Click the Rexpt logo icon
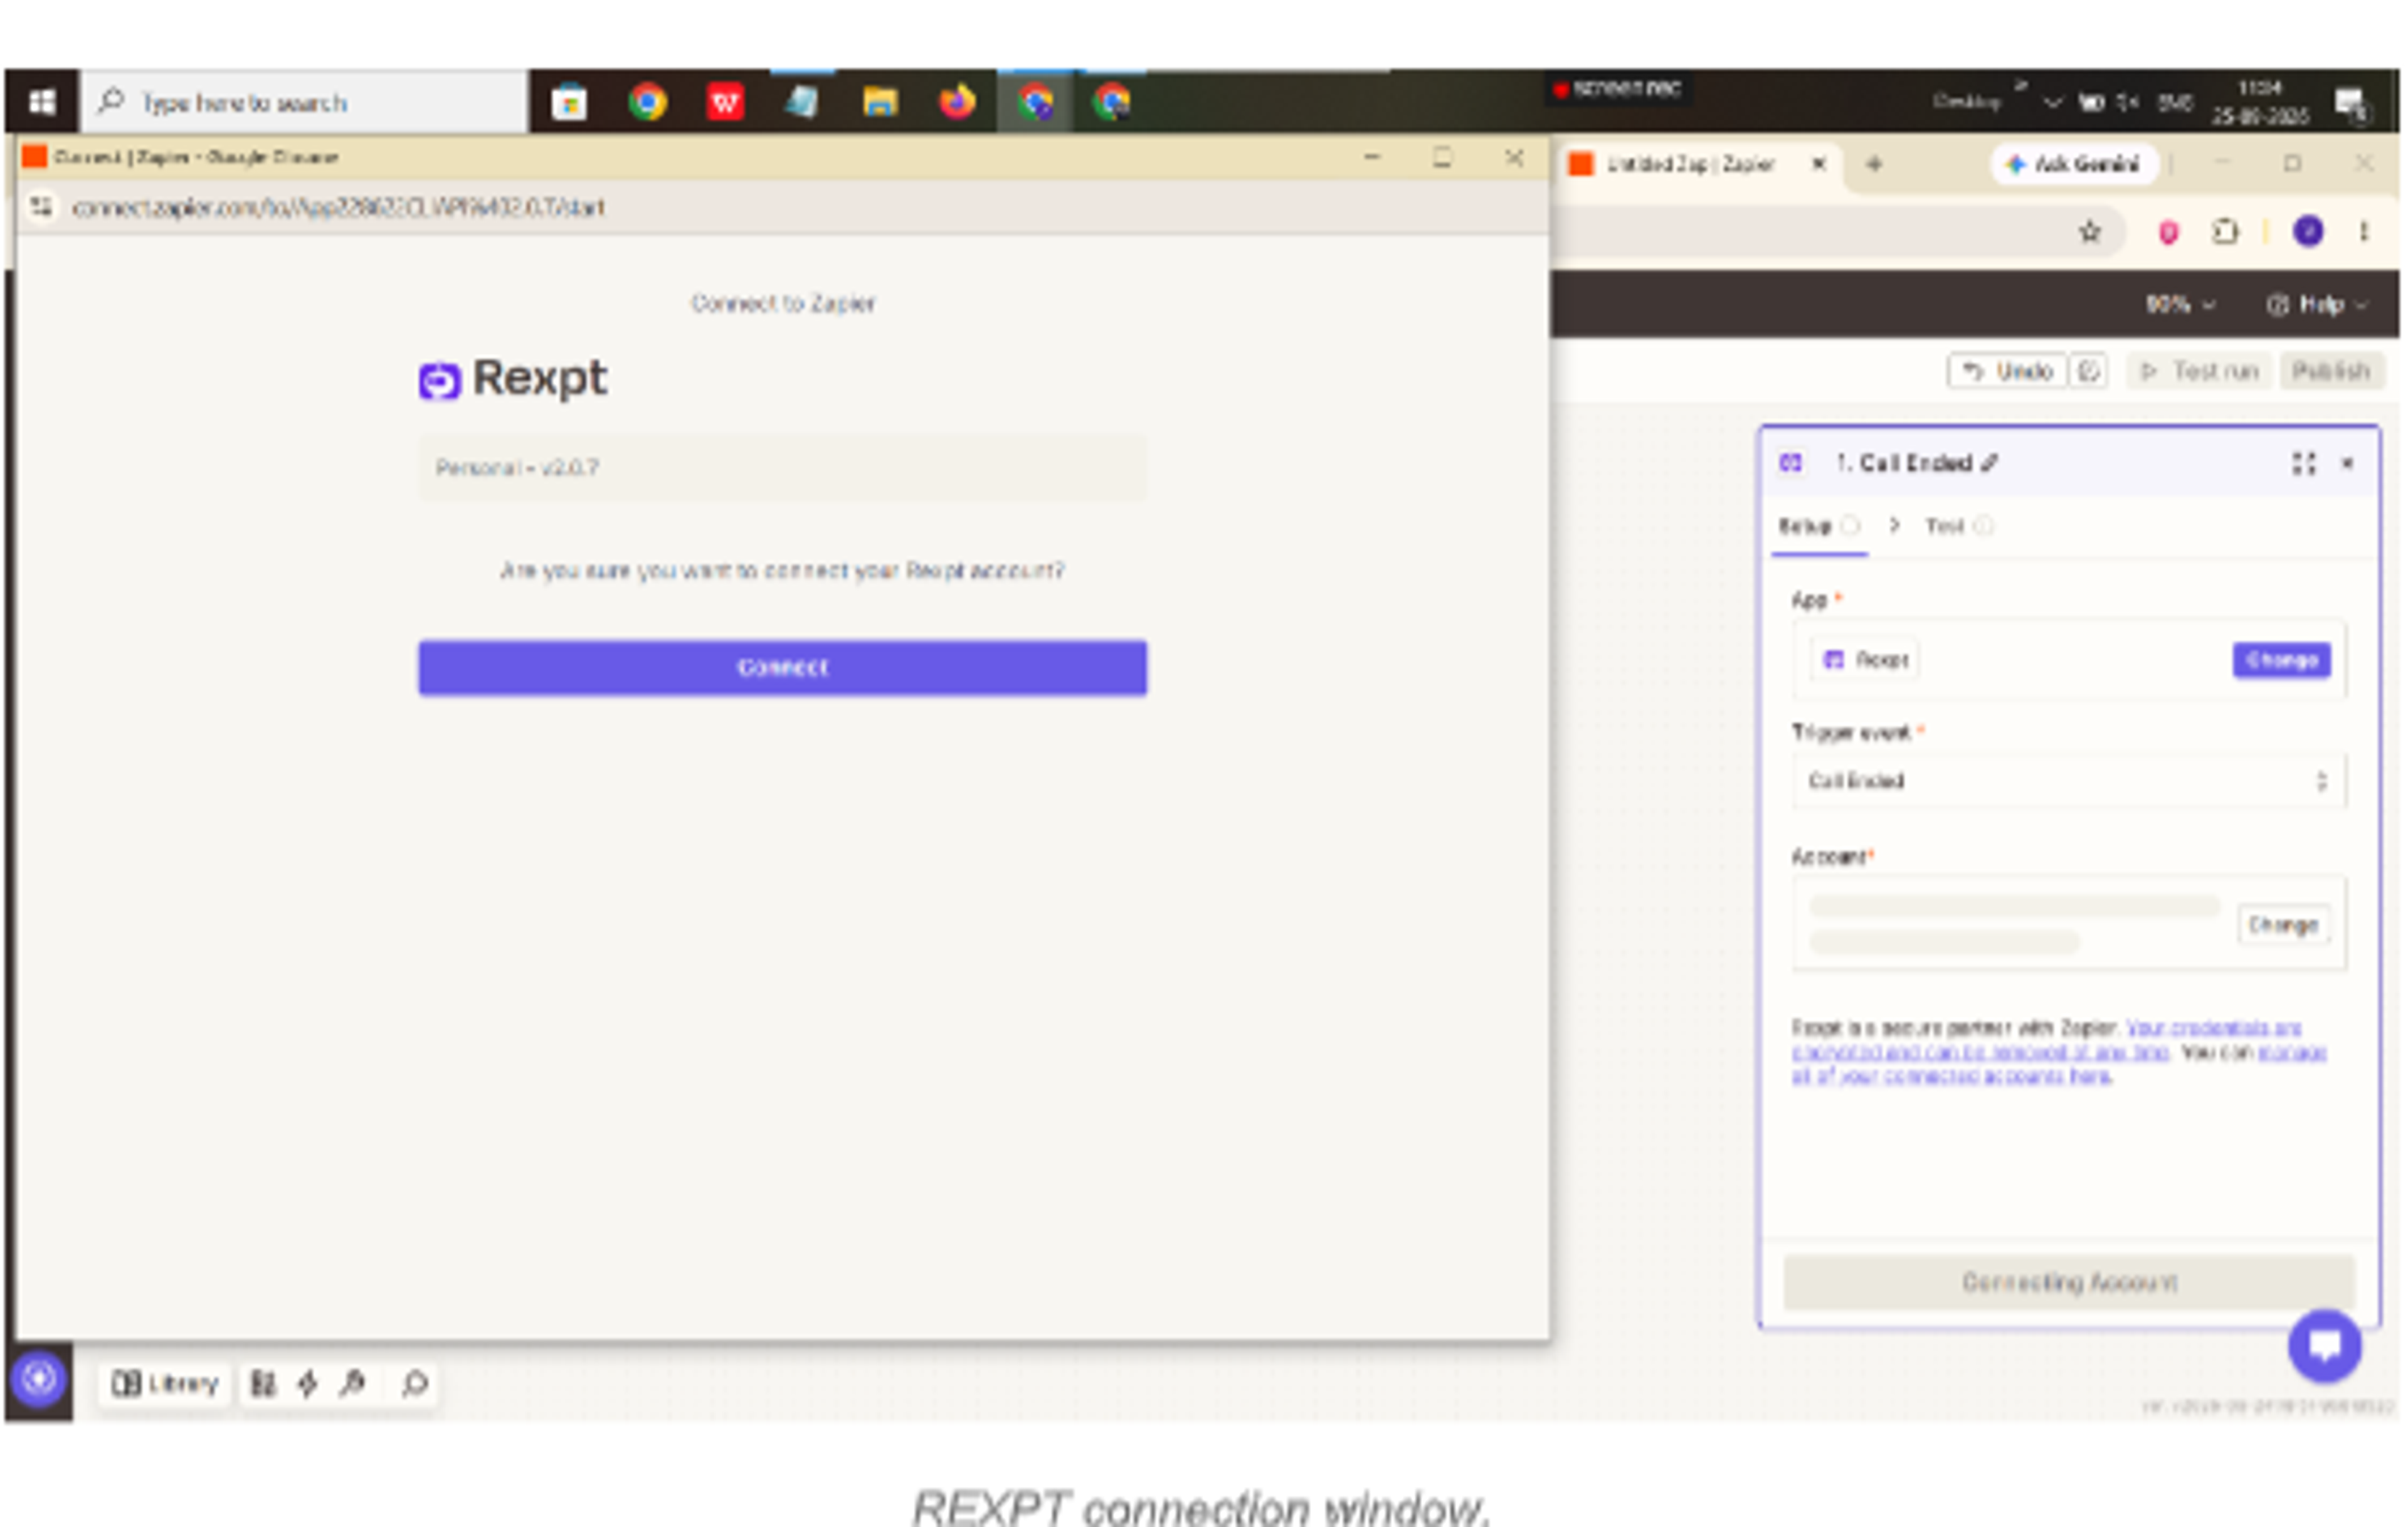 click(x=439, y=380)
